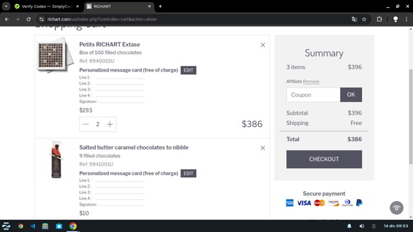Open Visual Studio Code from taskbar

[33, 226]
